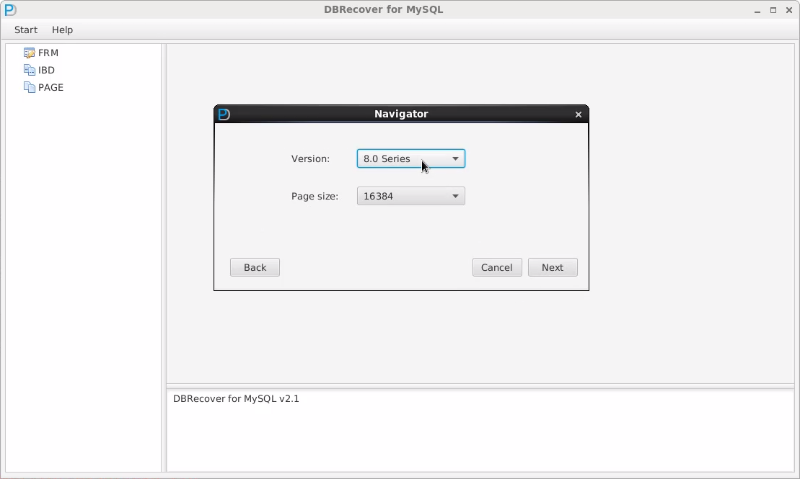Minimize the DBRecover for MySQL window
The image size is (800, 479).
click(x=757, y=10)
